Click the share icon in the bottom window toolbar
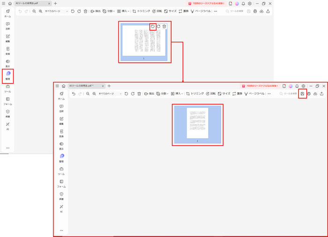The width and height of the screenshot is (328, 237). 322,94
